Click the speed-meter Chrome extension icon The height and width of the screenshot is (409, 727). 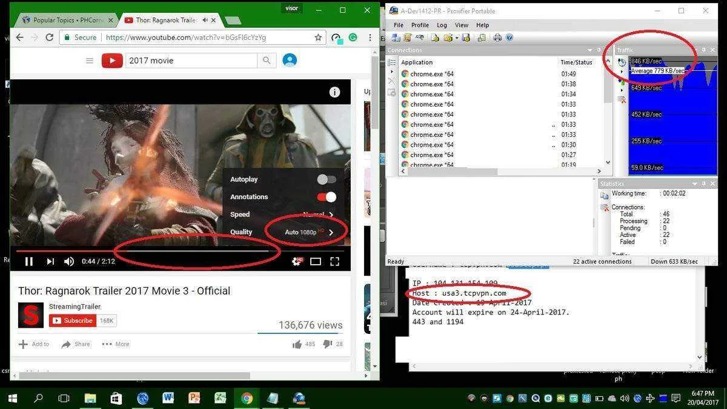(336, 38)
